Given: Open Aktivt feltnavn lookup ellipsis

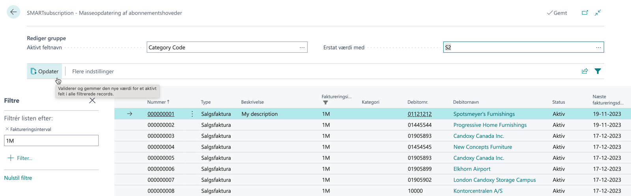Looking at the screenshot, I should 302,48.
